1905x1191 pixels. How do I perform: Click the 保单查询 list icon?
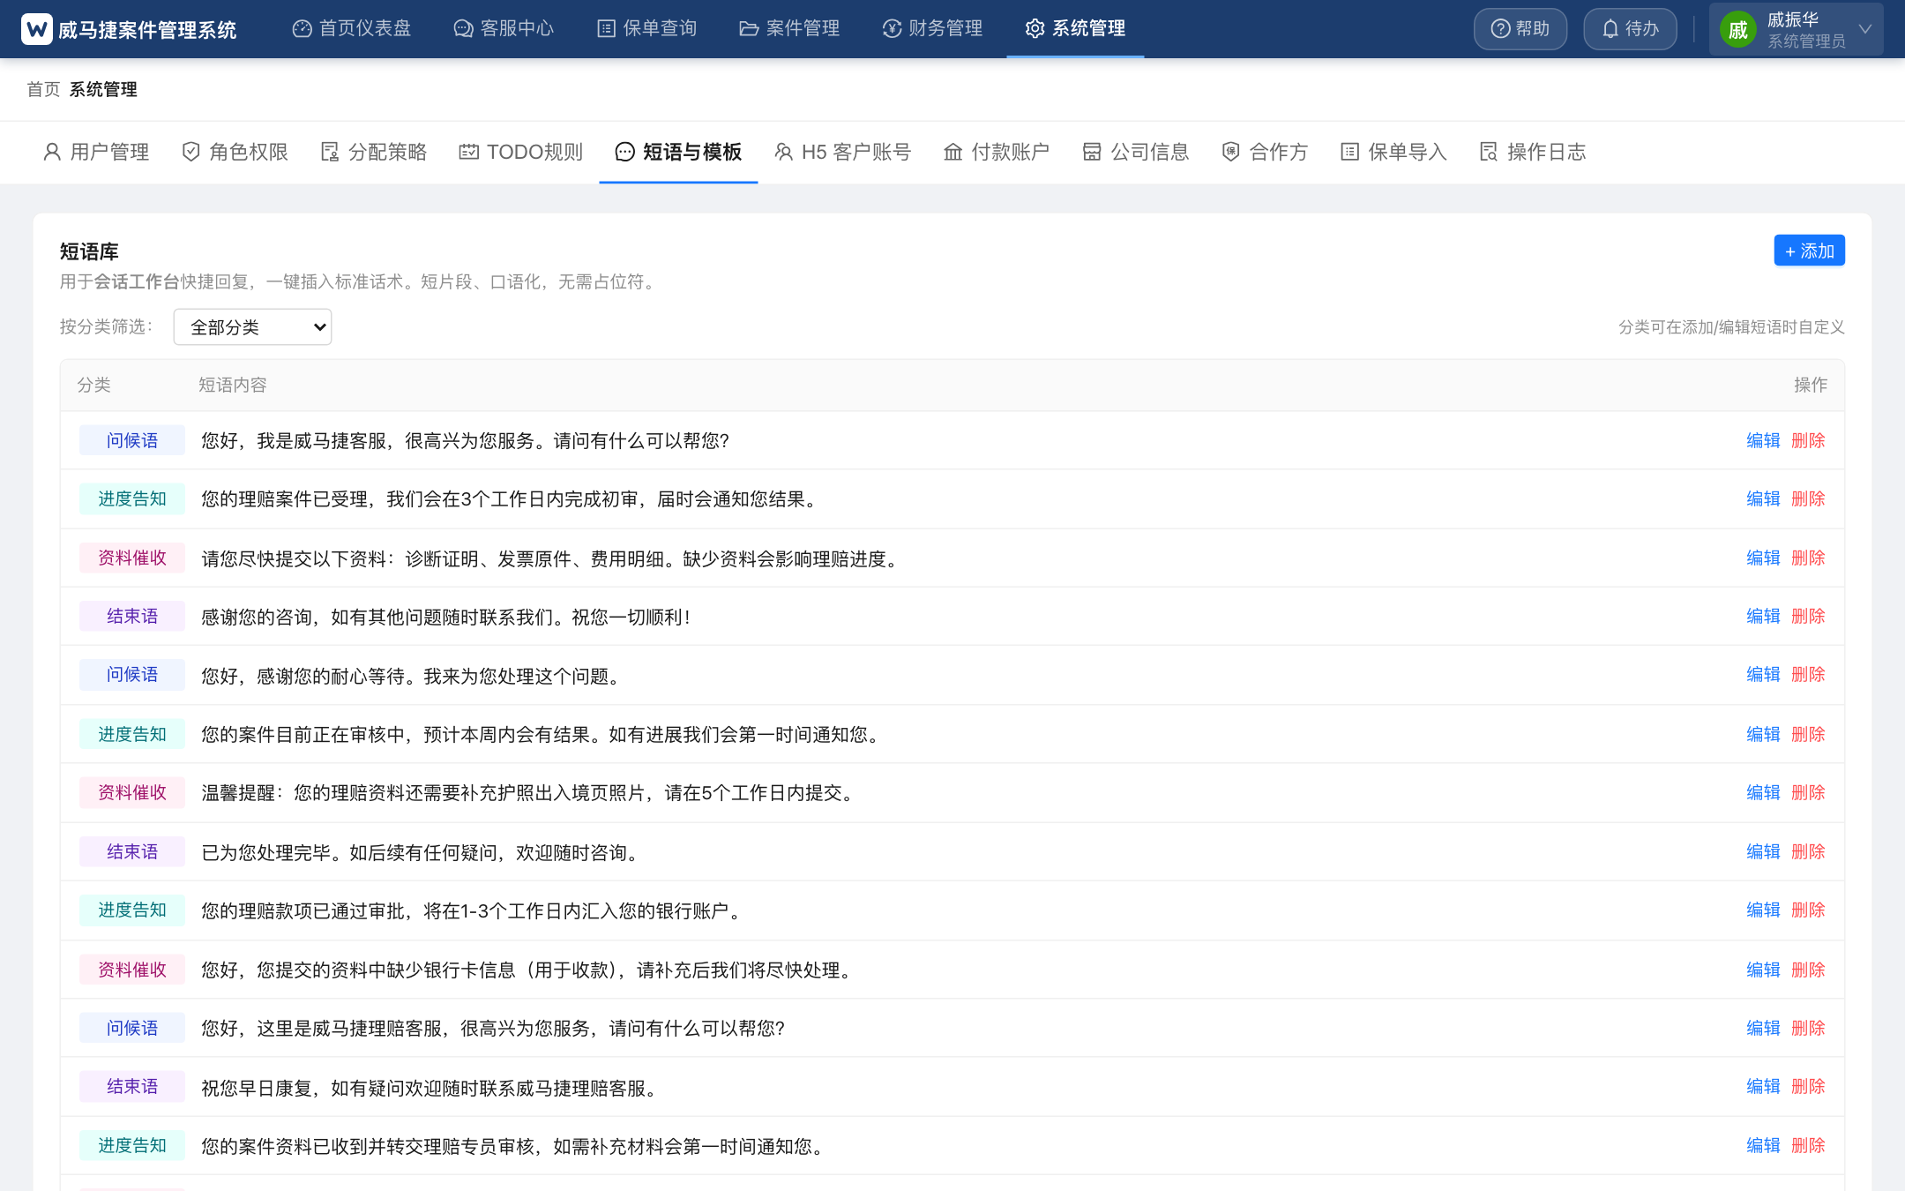(x=606, y=29)
